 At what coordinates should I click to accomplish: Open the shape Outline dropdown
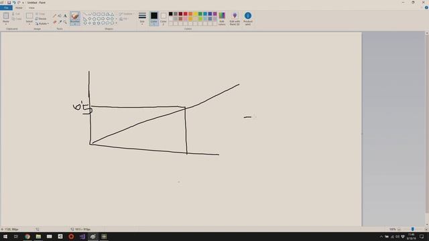click(126, 14)
